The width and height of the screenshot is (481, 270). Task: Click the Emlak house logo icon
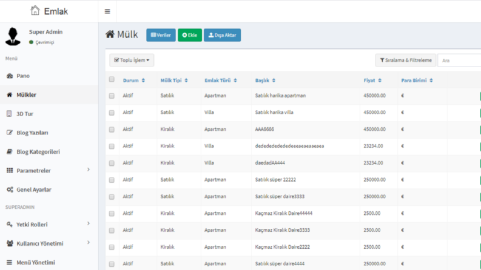point(35,10)
